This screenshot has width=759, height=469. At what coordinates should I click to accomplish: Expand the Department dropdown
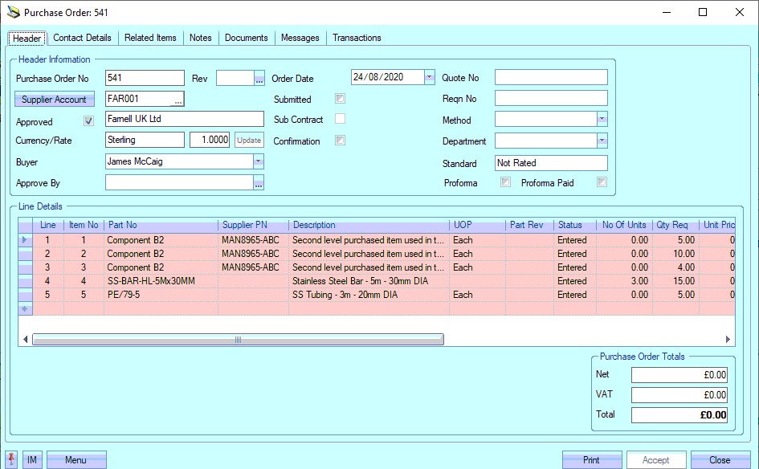pos(602,141)
